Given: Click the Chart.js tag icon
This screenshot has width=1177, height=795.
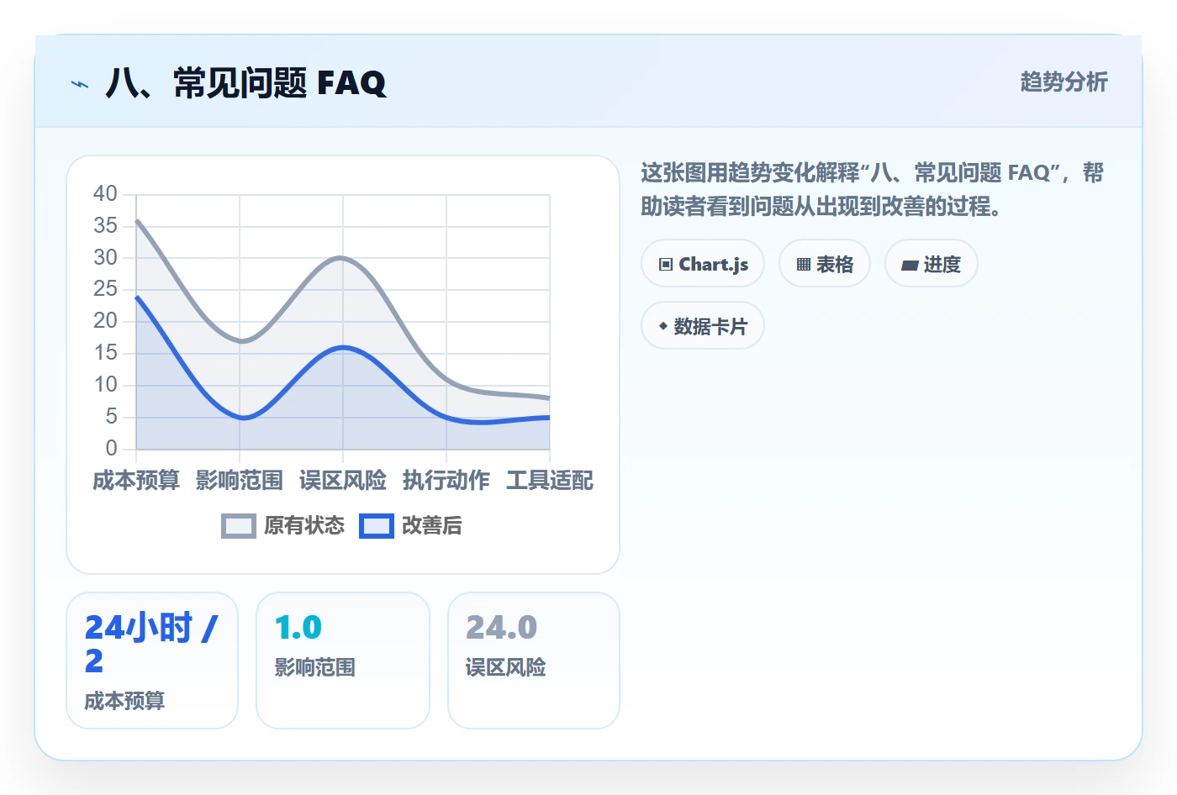Looking at the screenshot, I should [x=666, y=265].
